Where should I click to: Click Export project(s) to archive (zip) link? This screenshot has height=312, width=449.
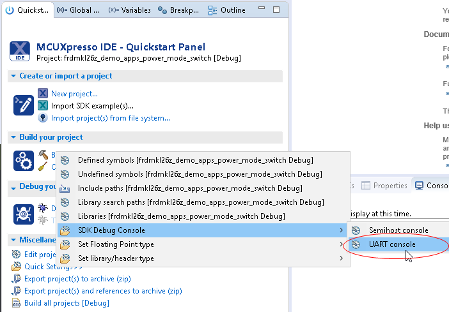click(77, 279)
